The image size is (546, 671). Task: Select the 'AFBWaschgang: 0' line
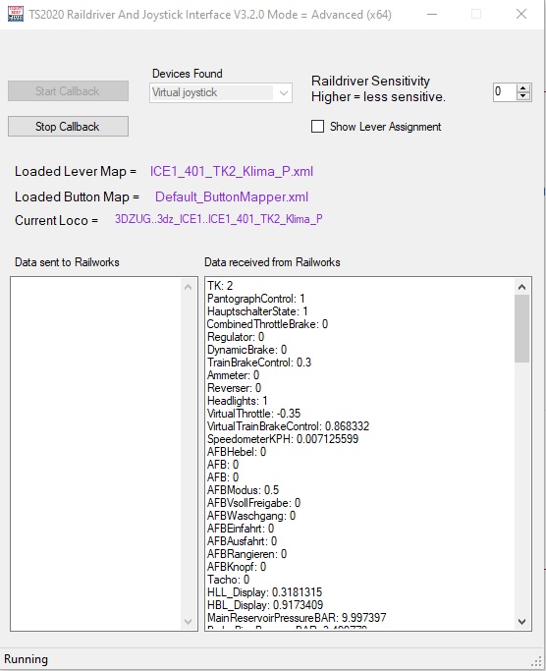(x=251, y=516)
